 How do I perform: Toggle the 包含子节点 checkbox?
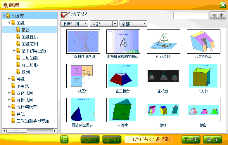tap(64, 15)
